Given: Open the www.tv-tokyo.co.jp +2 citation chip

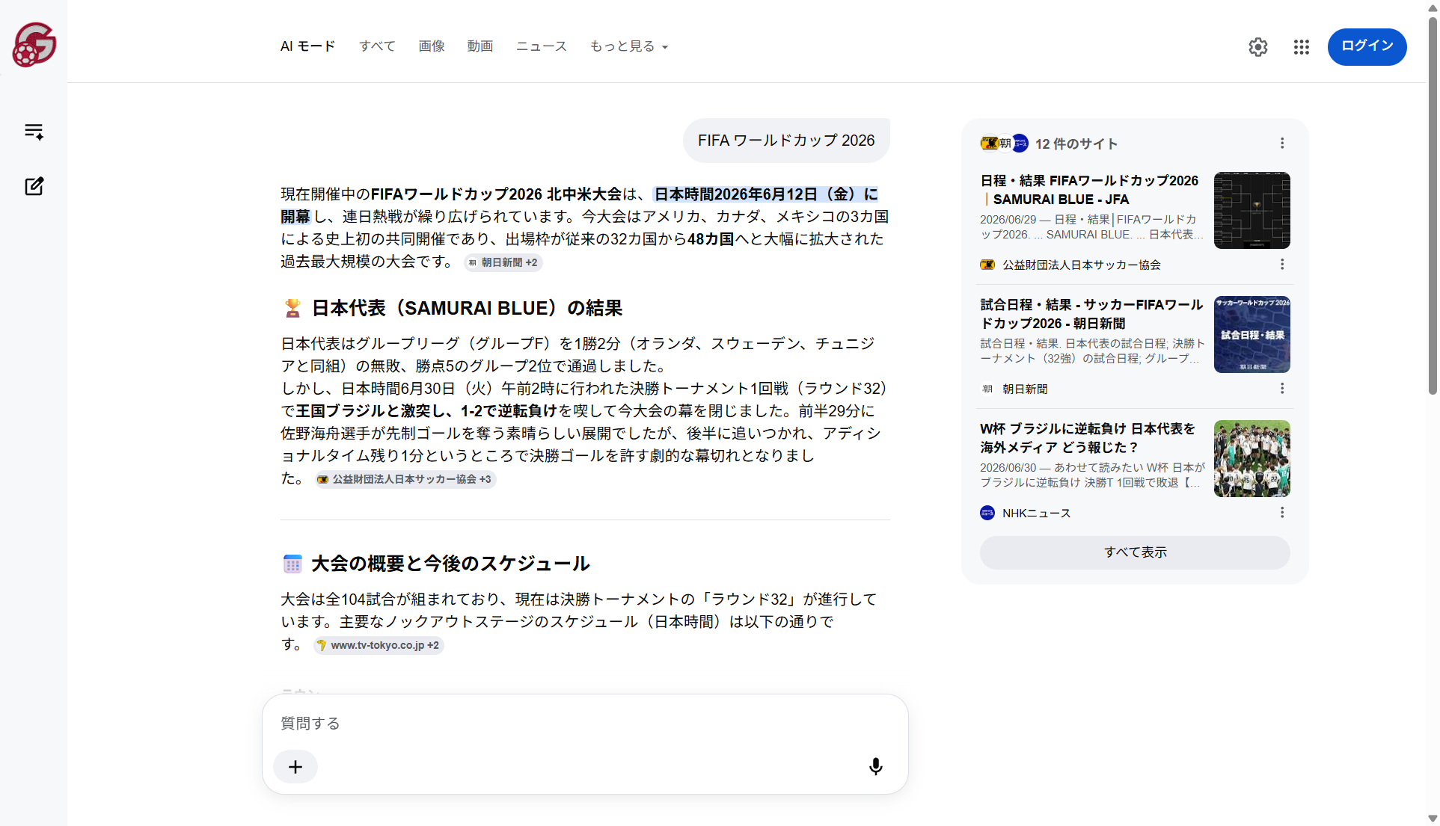Looking at the screenshot, I should (x=379, y=645).
